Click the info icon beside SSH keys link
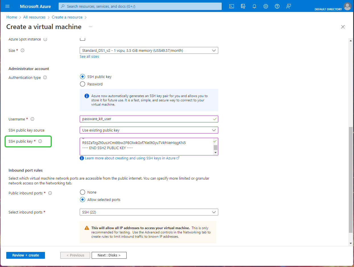This screenshot has height=267, width=354. (x=82, y=158)
